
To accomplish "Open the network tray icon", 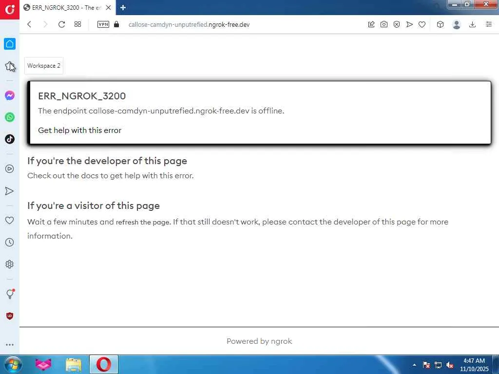I will coord(438,365).
